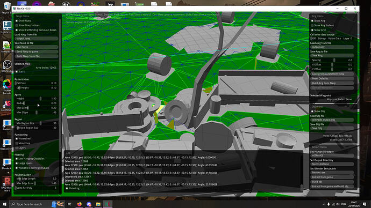The width and height of the screenshot is (371, 208).
Task: Click the Log panel scrollbar
Action: pyautogui.click(x=302, y=188)
